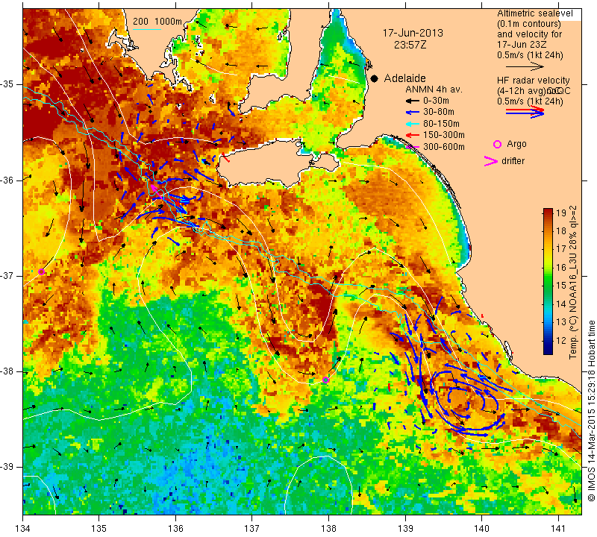Click the temperature color bar
The height and width of the screenshot is (537, 597).
[548, 281]
